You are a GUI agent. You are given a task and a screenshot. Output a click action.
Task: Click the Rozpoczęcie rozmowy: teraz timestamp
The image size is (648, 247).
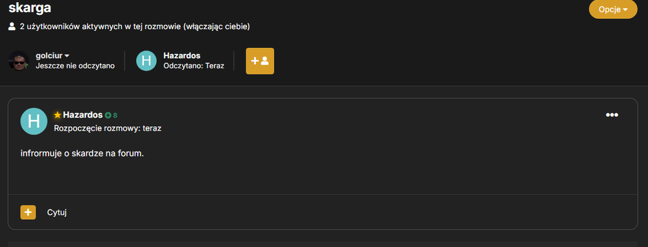coord(108,128)
